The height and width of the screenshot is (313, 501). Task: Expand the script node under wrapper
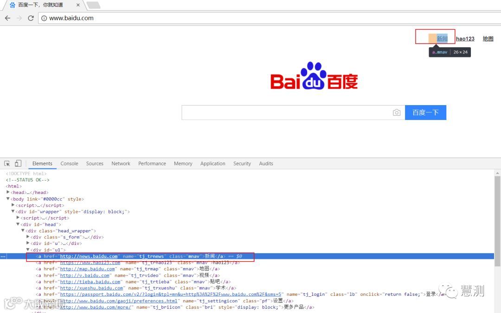(x=18, y=218)
